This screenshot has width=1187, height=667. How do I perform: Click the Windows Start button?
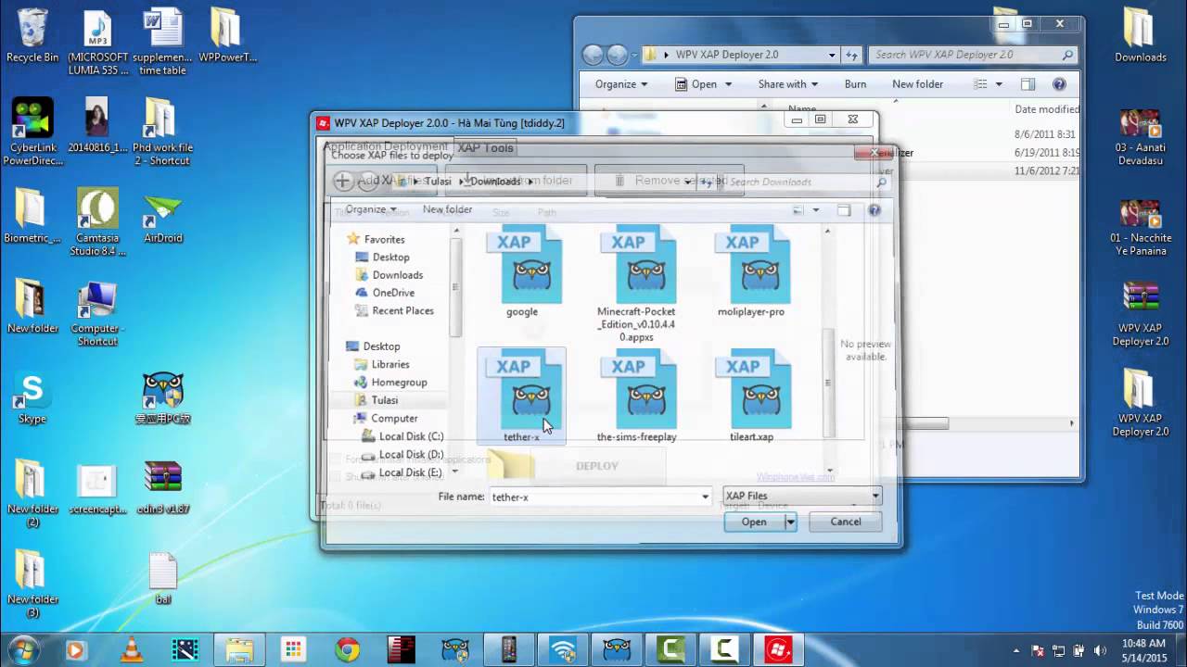coord(22,649)
